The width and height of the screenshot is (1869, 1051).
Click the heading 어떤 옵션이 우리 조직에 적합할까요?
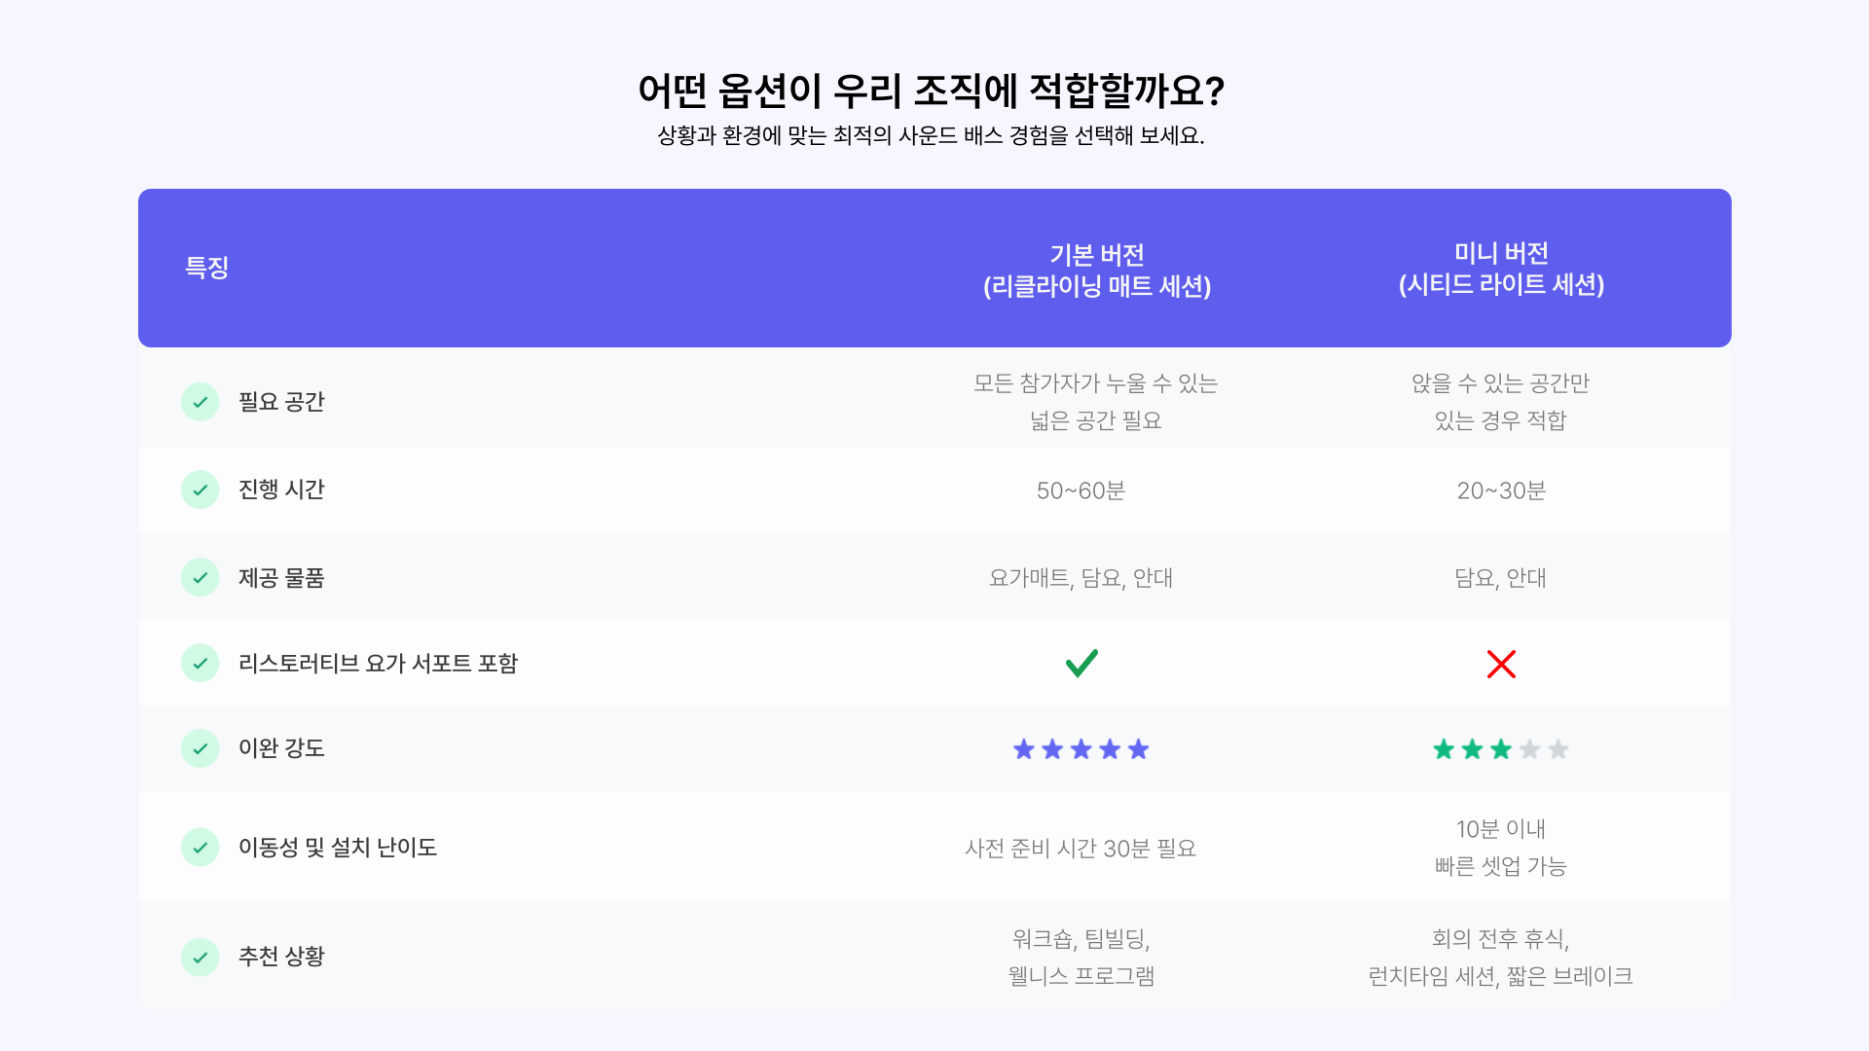[932, 91]
